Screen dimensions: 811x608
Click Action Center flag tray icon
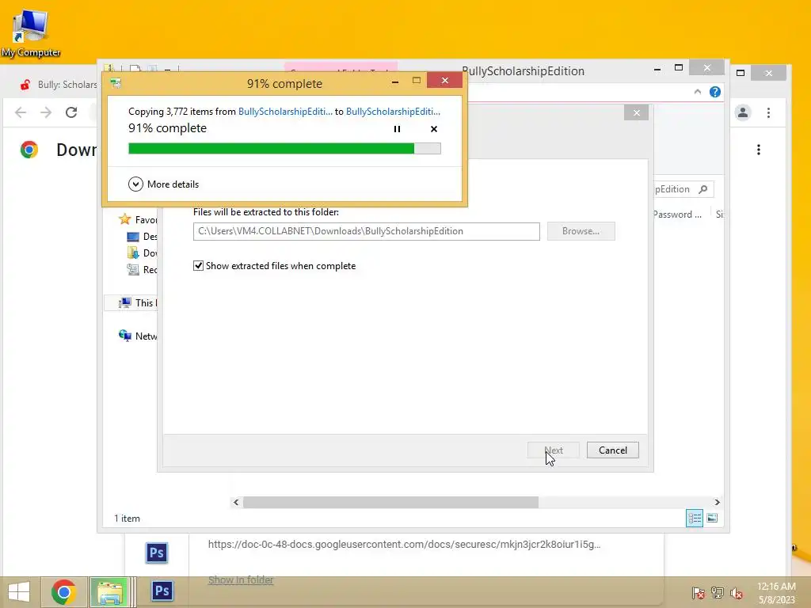[698, 592]
